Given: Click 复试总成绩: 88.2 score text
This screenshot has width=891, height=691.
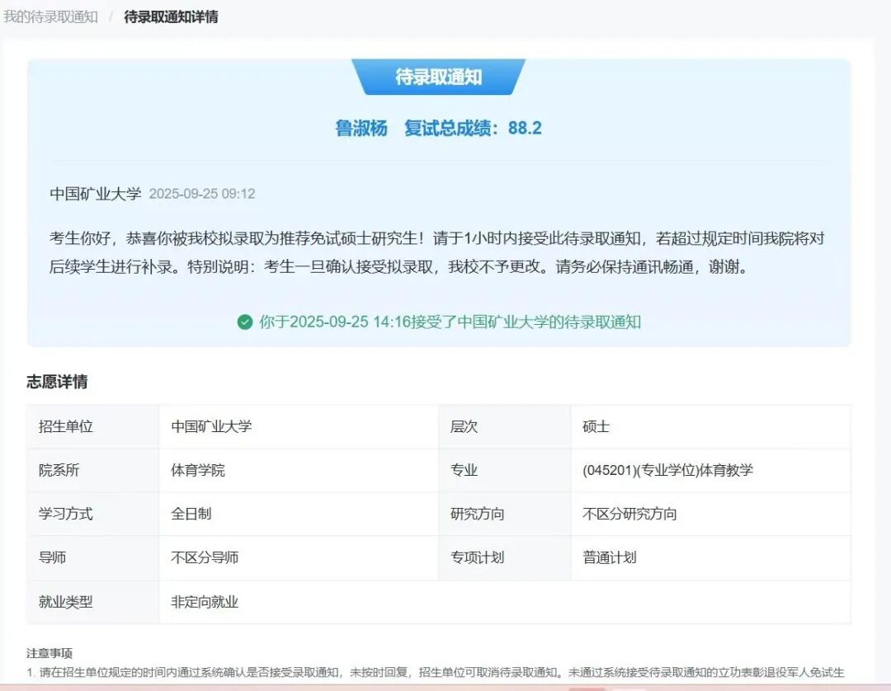Looking at the screenshot, I should 473,129.
